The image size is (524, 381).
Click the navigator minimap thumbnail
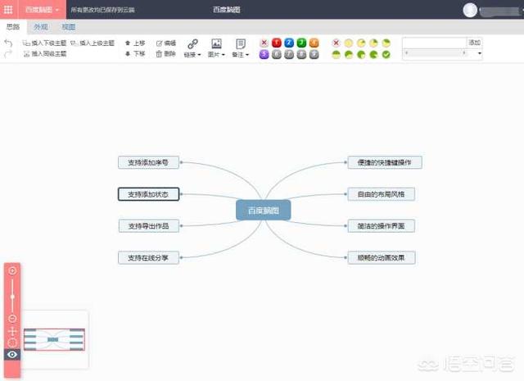pos(54,339)
